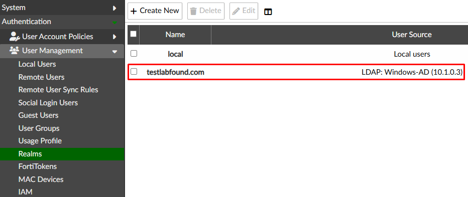Toggle the select-all checkbox in table header
This screenshot has width=468, height=197.
coord(134,34)
